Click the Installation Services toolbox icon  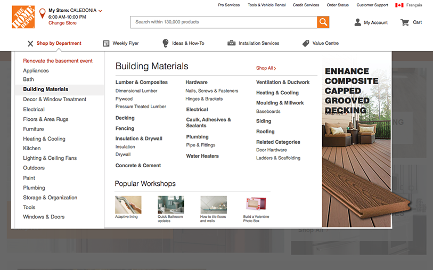coord(231,43)
